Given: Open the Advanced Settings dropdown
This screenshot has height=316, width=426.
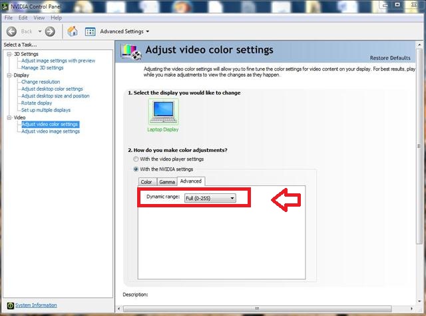Looking at the screenshot, I should point(124,31).
